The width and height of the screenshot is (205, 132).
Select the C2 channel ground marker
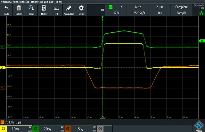[3, 47]
